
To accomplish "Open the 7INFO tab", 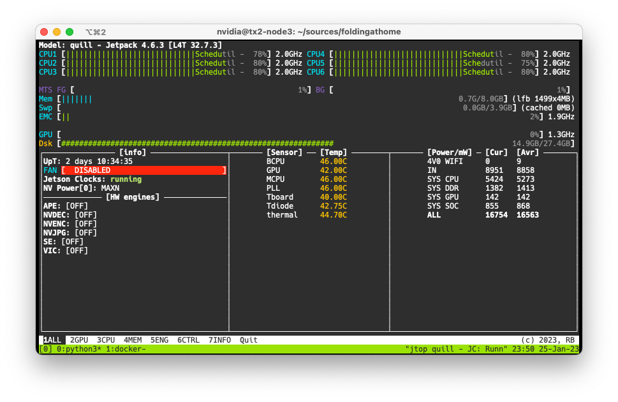I will click(219, 340).
